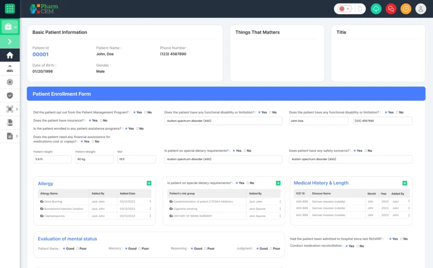Click the green arrow to expand the sidebar
Image resolution: width=433 pixels, height=268 pixels.
[10, 41]
